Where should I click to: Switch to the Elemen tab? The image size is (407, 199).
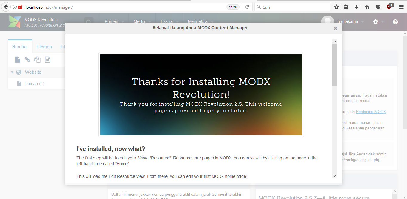click(x=44, y=47)
